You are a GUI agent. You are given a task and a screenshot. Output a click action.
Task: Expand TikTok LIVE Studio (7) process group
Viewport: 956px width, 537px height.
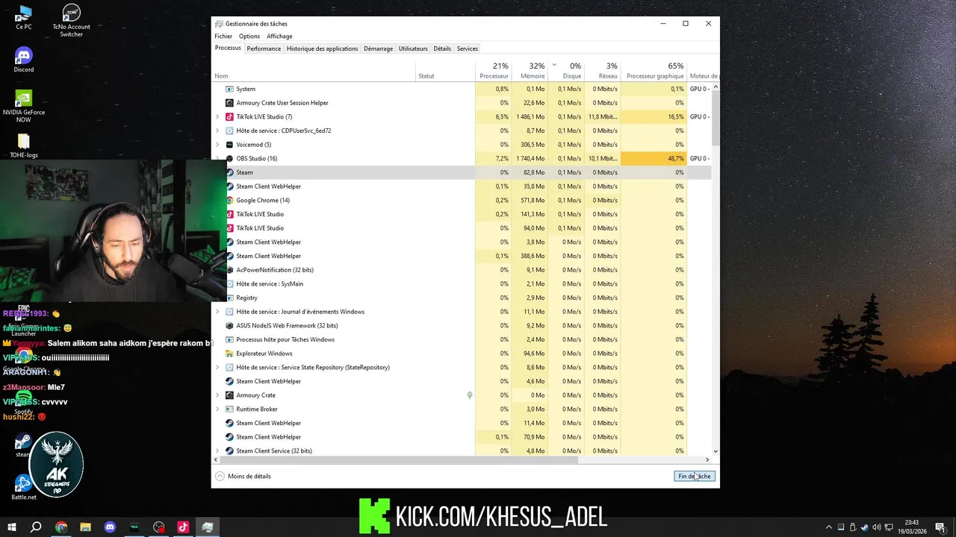click(217, 117)
